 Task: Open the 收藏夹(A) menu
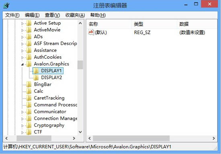75,15
